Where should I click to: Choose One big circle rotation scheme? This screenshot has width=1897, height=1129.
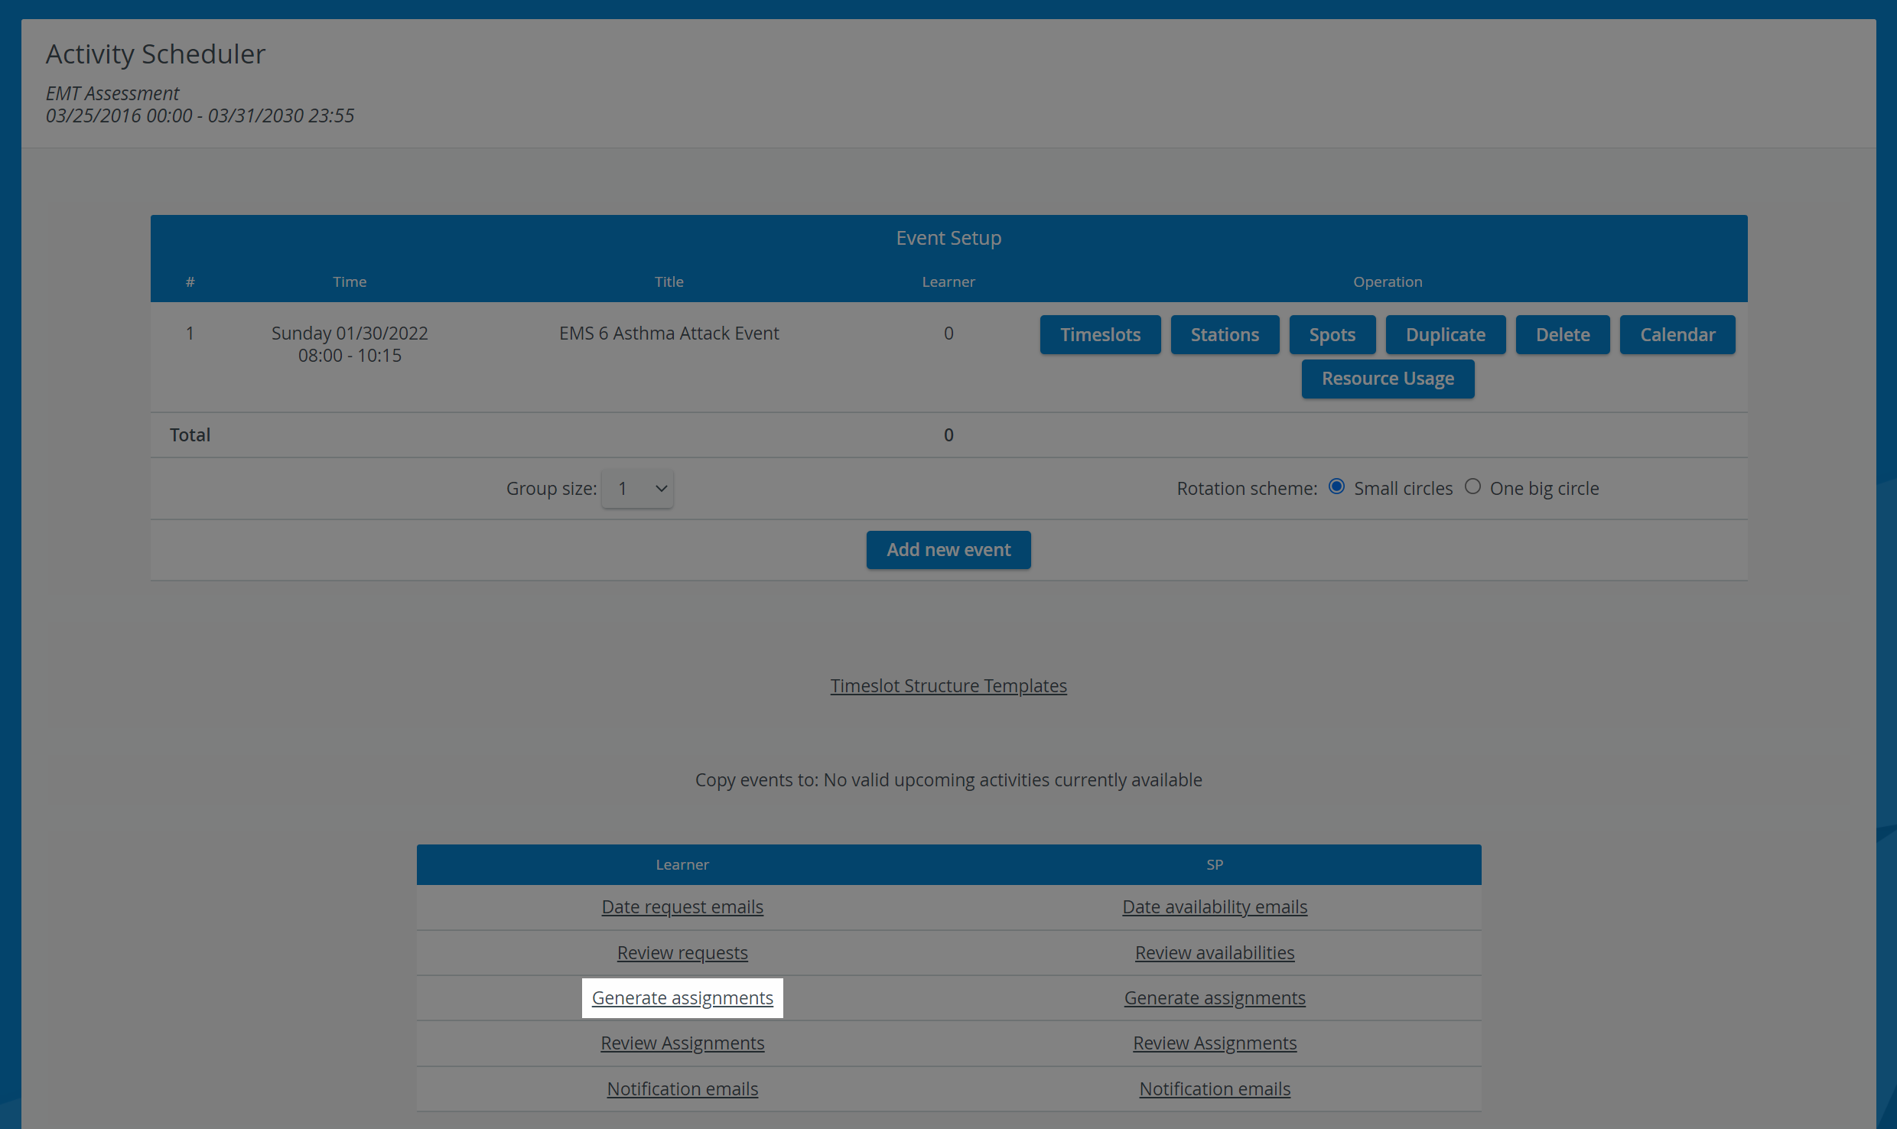pyautogui.click(x=1472, y=486)
